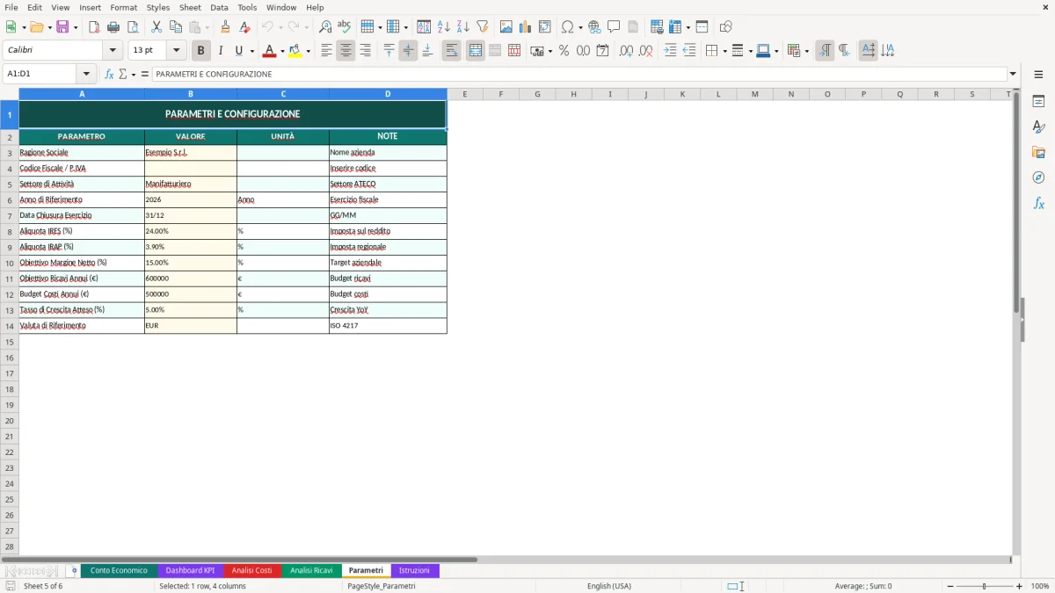Open sidebar Properties panel

[x=1038, y=102]
